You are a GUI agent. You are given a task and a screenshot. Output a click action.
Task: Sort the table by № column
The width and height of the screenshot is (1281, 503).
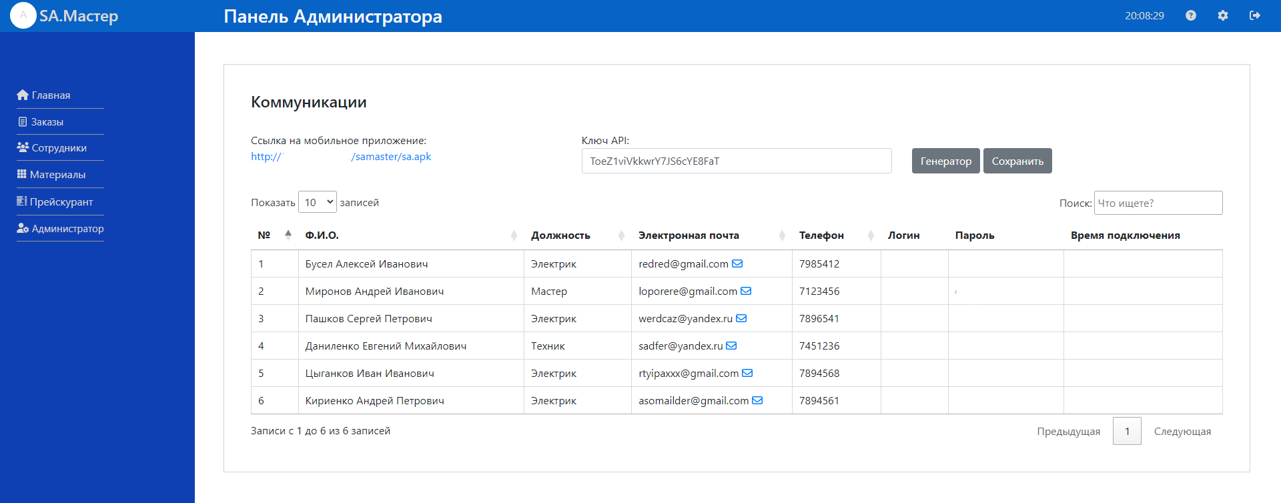tap(274, 235)
